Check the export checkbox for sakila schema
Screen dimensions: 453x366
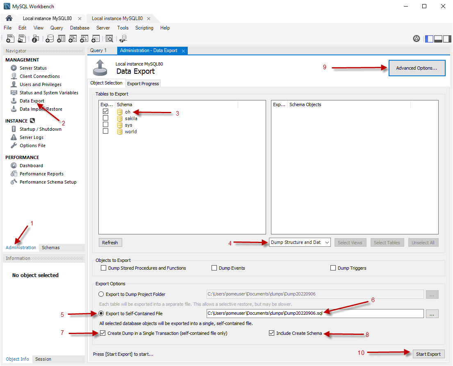(105, 118)
